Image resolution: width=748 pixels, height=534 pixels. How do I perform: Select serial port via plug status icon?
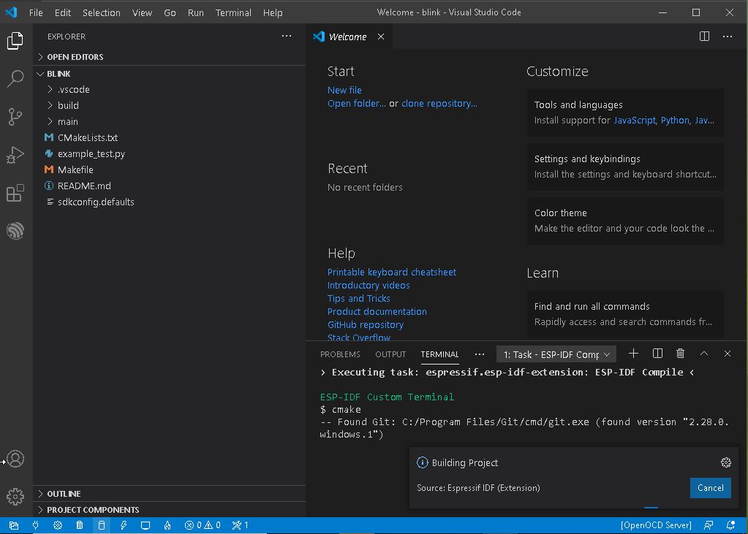pos(35,525)
